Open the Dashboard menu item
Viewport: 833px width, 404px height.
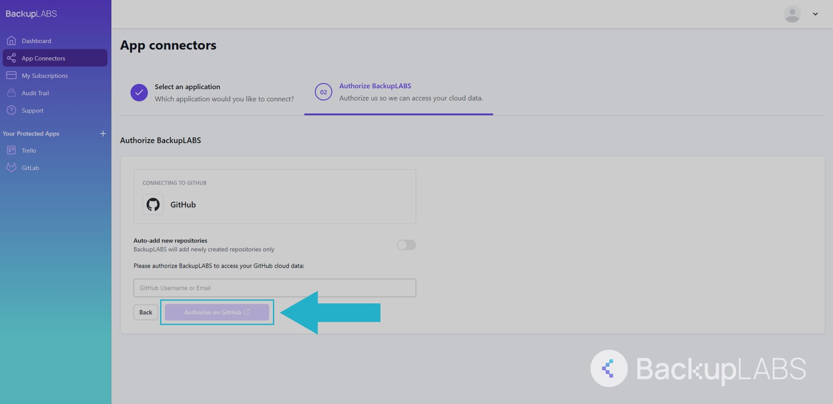36,40
